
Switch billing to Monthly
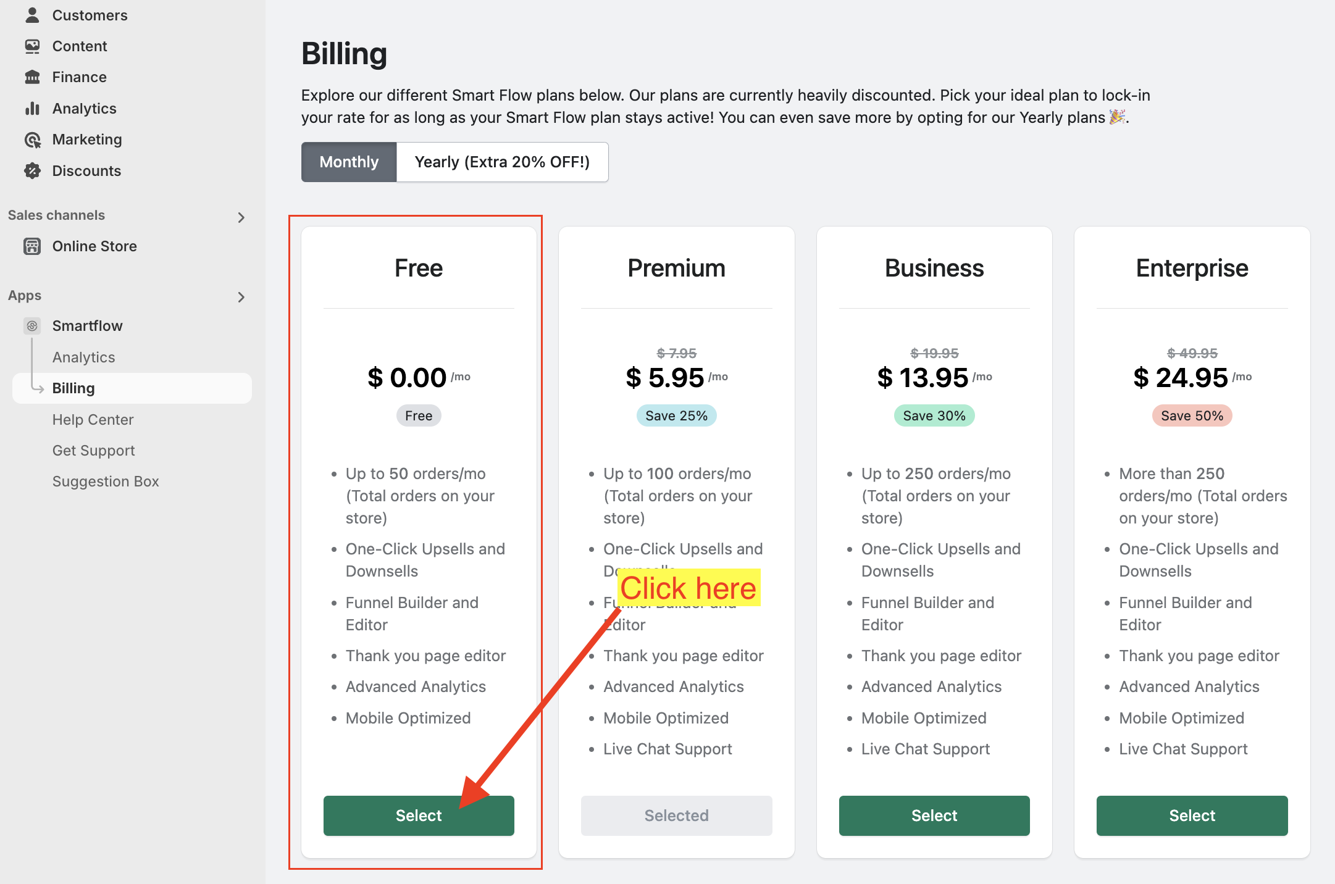[x=349, y=162]
